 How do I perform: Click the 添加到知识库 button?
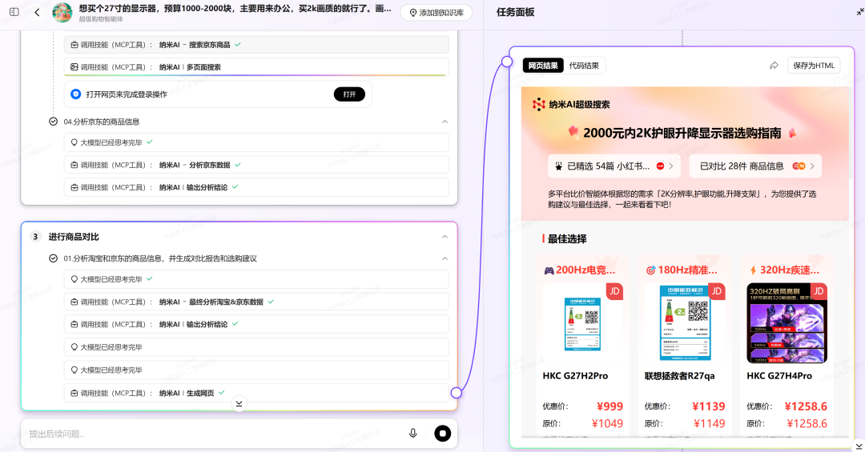[x=436, y=13]
